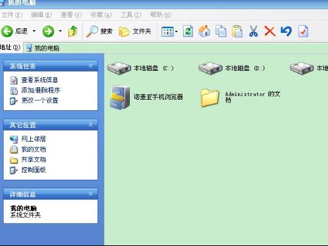This screenshot has height=246, width=328.
Task: Click the red Delete X icon
Action: (x=270, y=31)
